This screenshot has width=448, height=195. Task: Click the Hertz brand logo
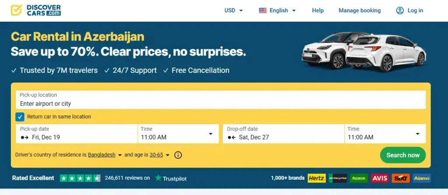coord(316,178)
